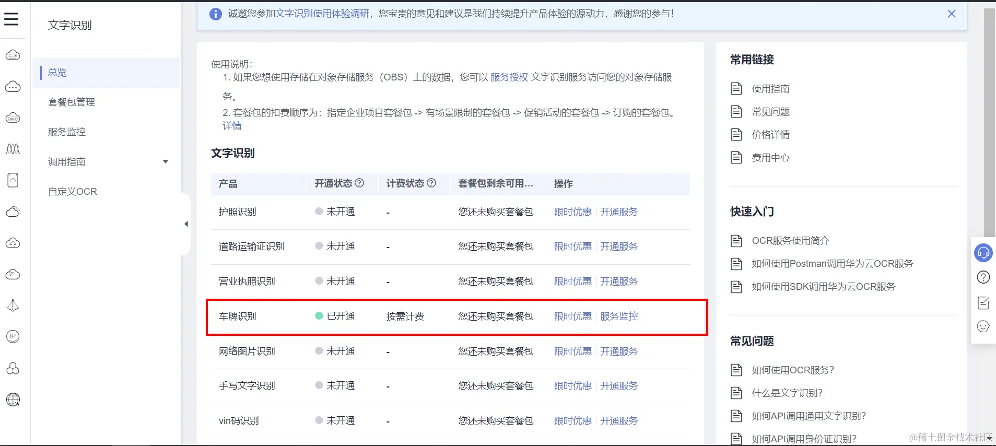
Task: Click the cloud with three dots icon
Action: tap(13, 86)
